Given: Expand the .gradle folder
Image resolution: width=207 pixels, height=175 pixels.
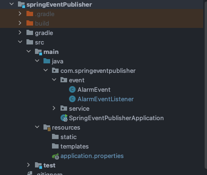Looking at the screenshot, I should click(x=20, y=14).
